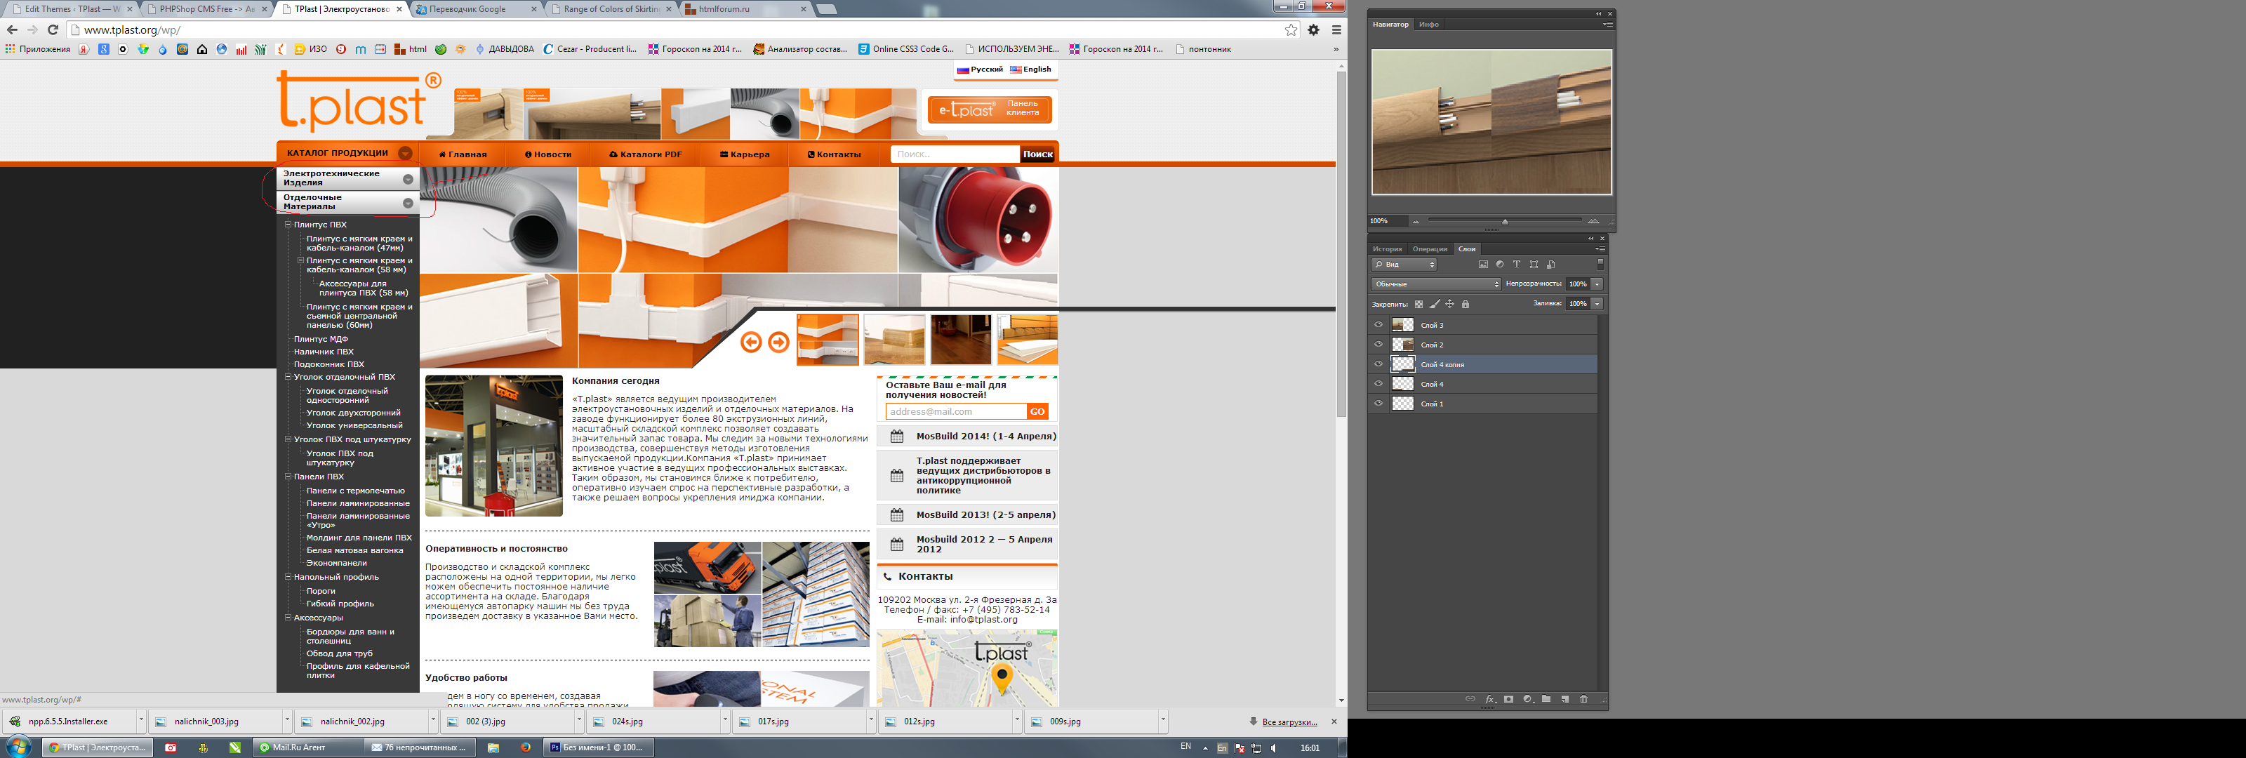Image resolution: width=2246 pixels, height=758 pixels.
Task: Hide the Слой 3 layer
Action: tap(1378, 324)
